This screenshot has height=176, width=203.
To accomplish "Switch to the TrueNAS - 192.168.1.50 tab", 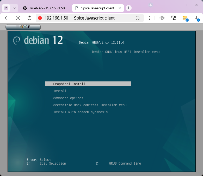I will click(x=44, y=8).
